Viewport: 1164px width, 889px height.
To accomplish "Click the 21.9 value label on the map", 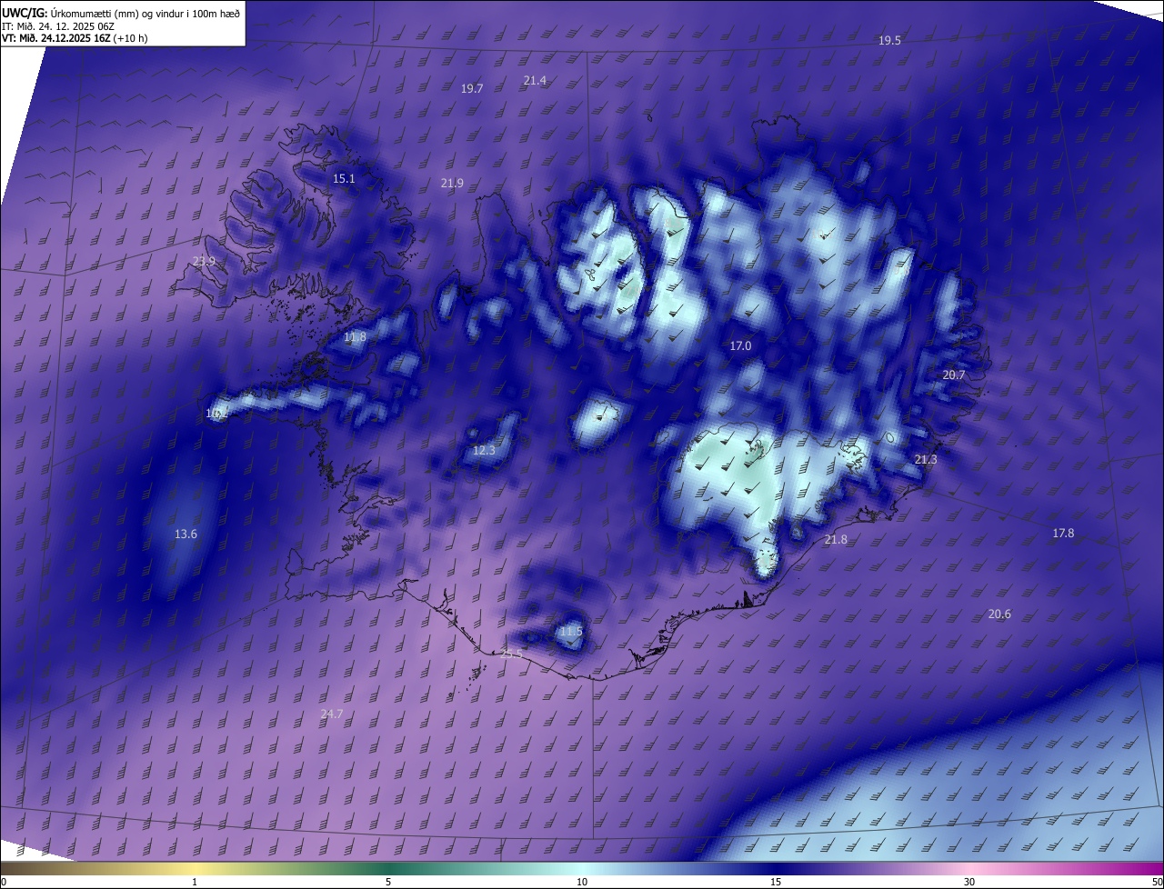I will point(452,184).
